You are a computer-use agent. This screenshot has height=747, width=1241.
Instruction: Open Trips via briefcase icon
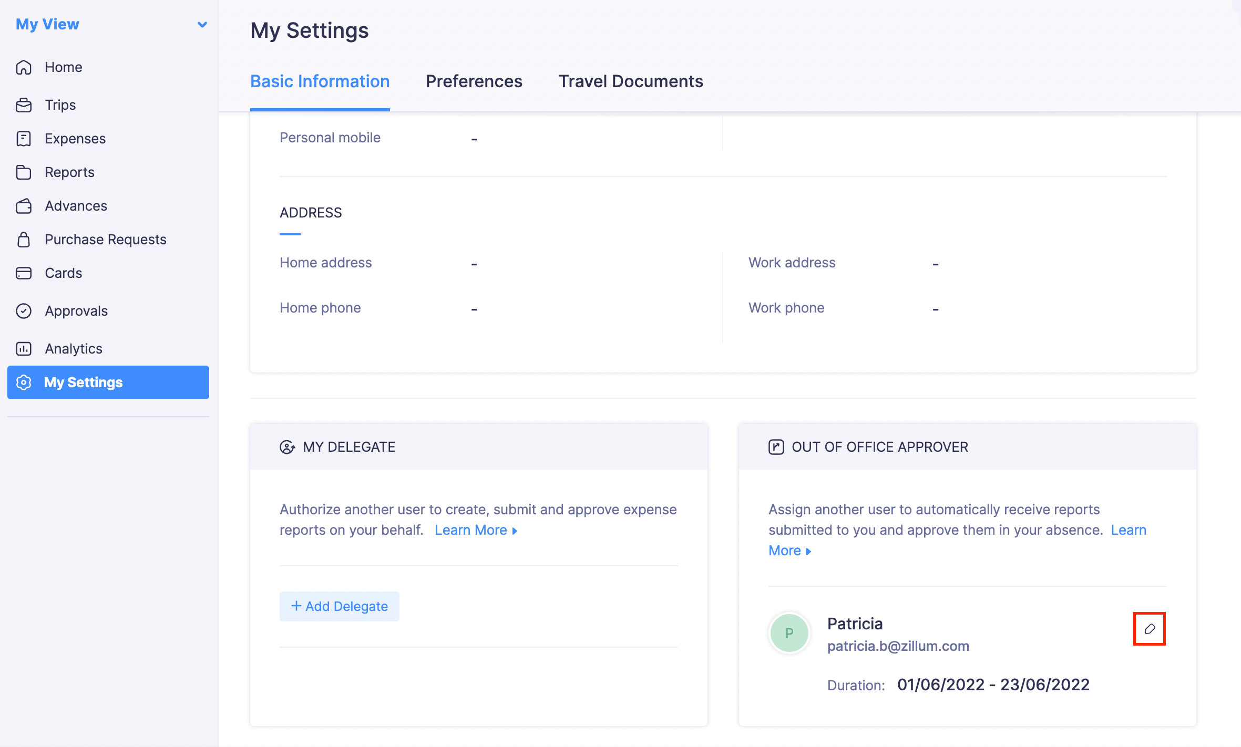24,105
